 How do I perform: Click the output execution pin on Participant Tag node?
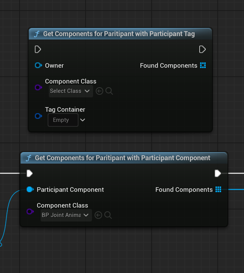[202, 49]
